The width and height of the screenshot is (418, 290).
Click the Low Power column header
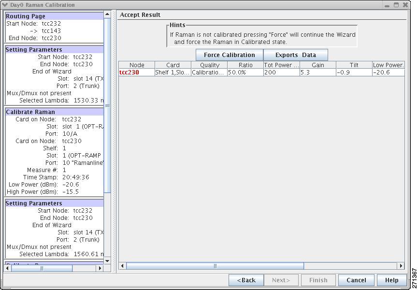coord(389,65)
